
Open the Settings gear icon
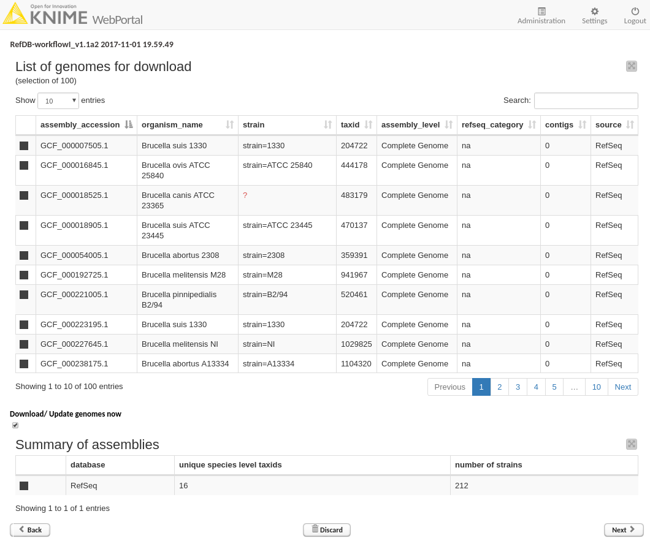pyautogui.click(x=594, y=12)
